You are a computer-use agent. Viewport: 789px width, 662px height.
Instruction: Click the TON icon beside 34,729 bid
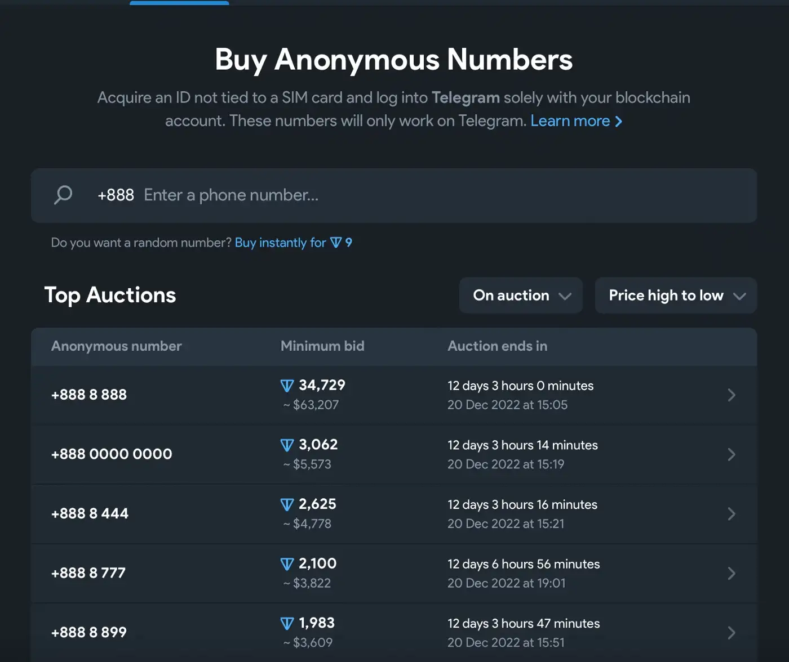point(287,386)
